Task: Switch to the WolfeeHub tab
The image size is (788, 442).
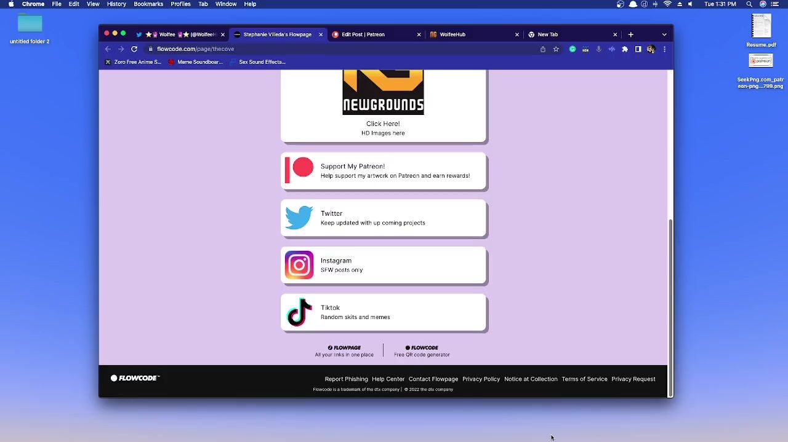Action: click(x=452, y=34)
